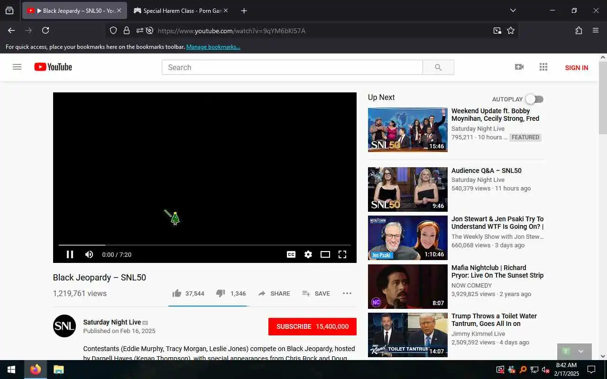Open the taskbar clock showing 8:42 AM
Viewport: 607px width, 379px height.
pos(567,370)
